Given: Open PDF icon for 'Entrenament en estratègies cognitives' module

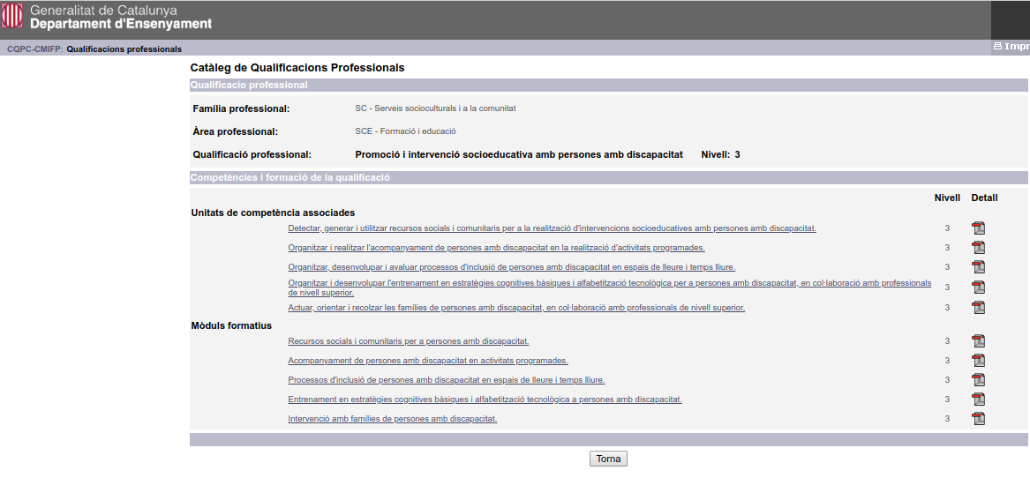Looking at the screenshot, I should pos(978,400).
